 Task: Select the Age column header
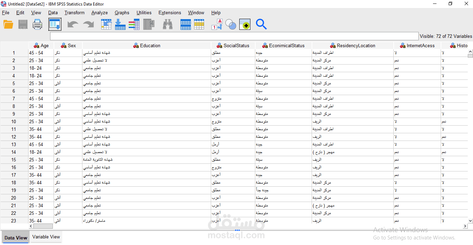coord(41,45)
